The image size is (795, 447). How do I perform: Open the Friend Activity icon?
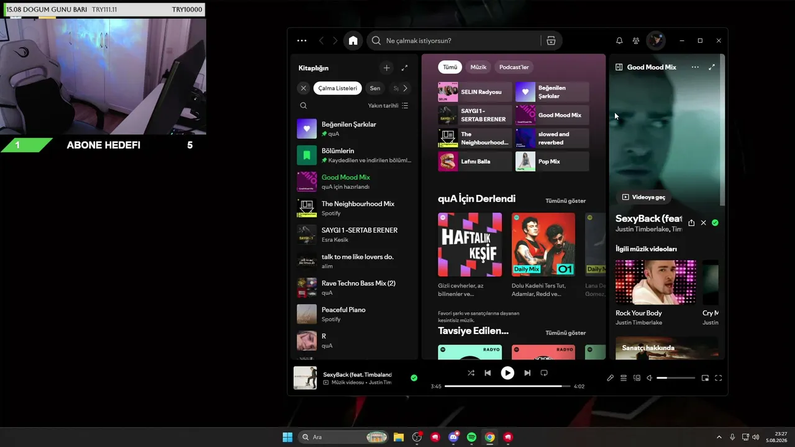[x=636, y=41]
